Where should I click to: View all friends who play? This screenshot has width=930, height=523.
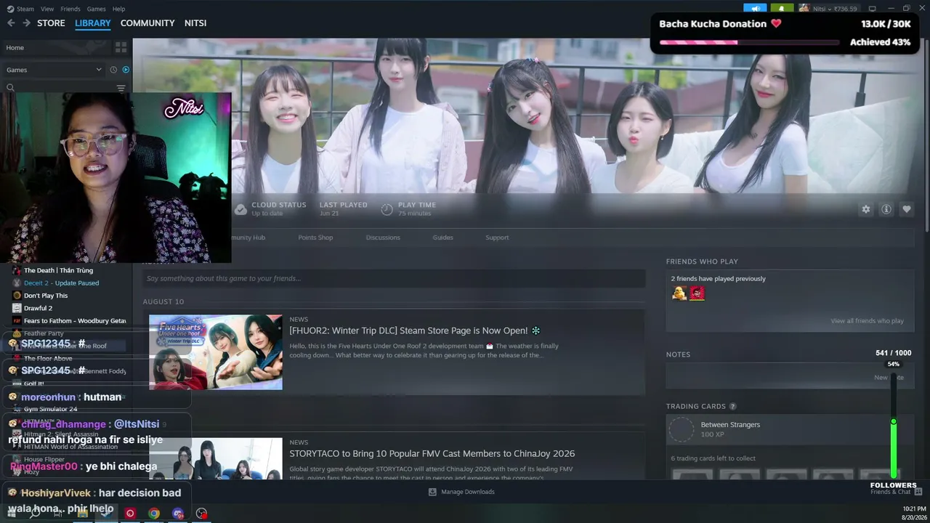(x=868, y=321)
